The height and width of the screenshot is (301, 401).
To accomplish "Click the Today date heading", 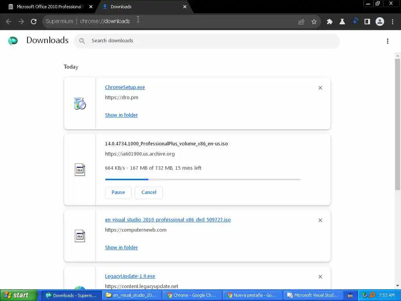I will pos(71,67).
